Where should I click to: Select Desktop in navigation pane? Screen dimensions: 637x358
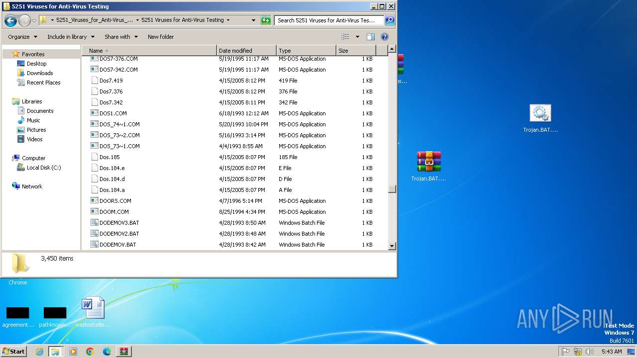pos(36,64)
